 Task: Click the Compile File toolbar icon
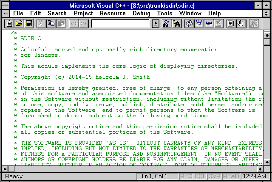[189, 24]
